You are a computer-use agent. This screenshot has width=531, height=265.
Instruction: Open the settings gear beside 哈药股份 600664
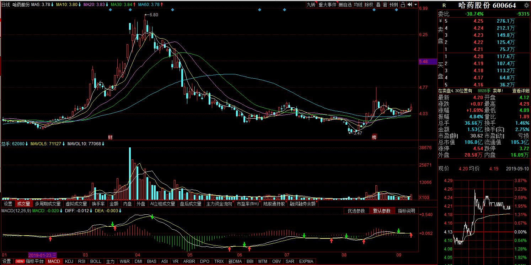(526, 5)
